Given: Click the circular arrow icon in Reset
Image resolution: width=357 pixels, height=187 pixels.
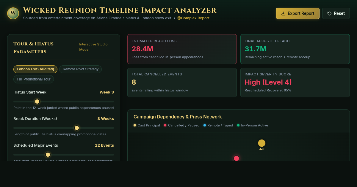Looking at the screenshot, I should (x=329, y=13).
